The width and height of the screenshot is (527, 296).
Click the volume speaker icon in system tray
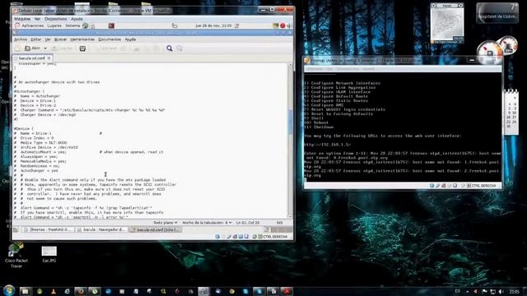(x=501, y=292)
